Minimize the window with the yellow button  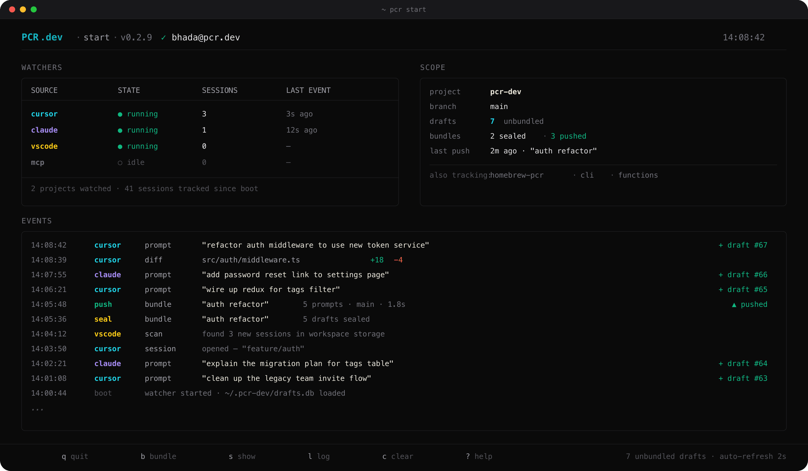pos(23,9)
